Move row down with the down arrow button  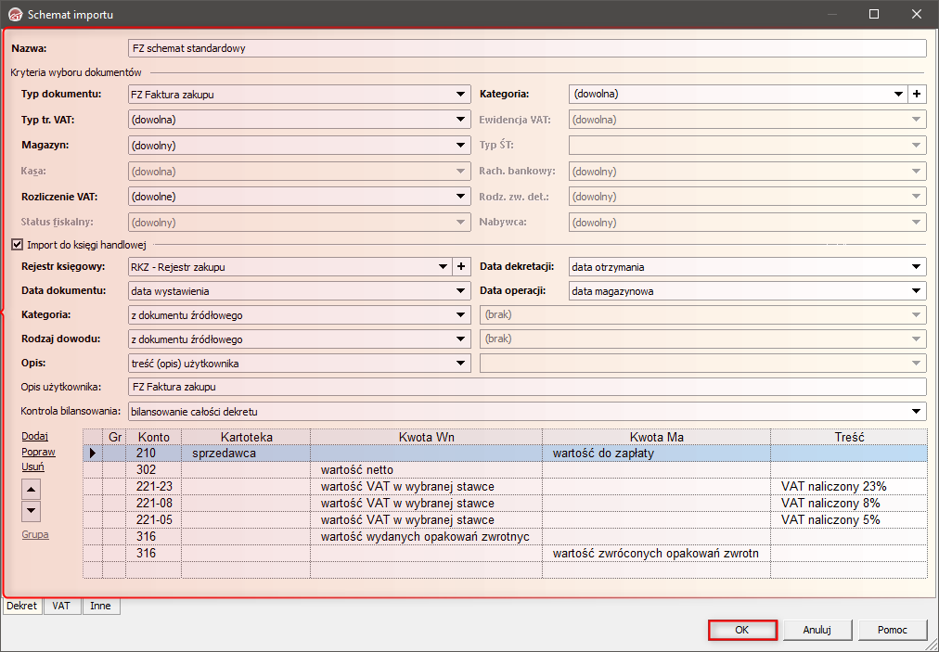coord(31,510)
